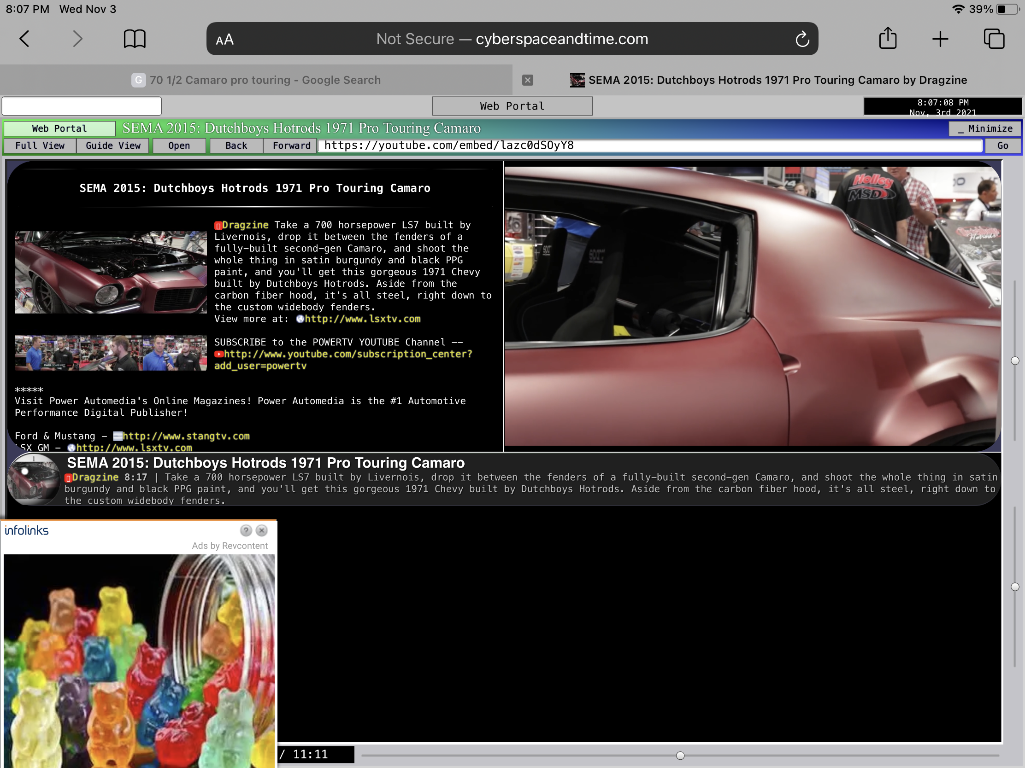This screenshot has width=1025, height=768.
Task: Click the video player showing the red Camaro
Action: click(x=753, y=307)
